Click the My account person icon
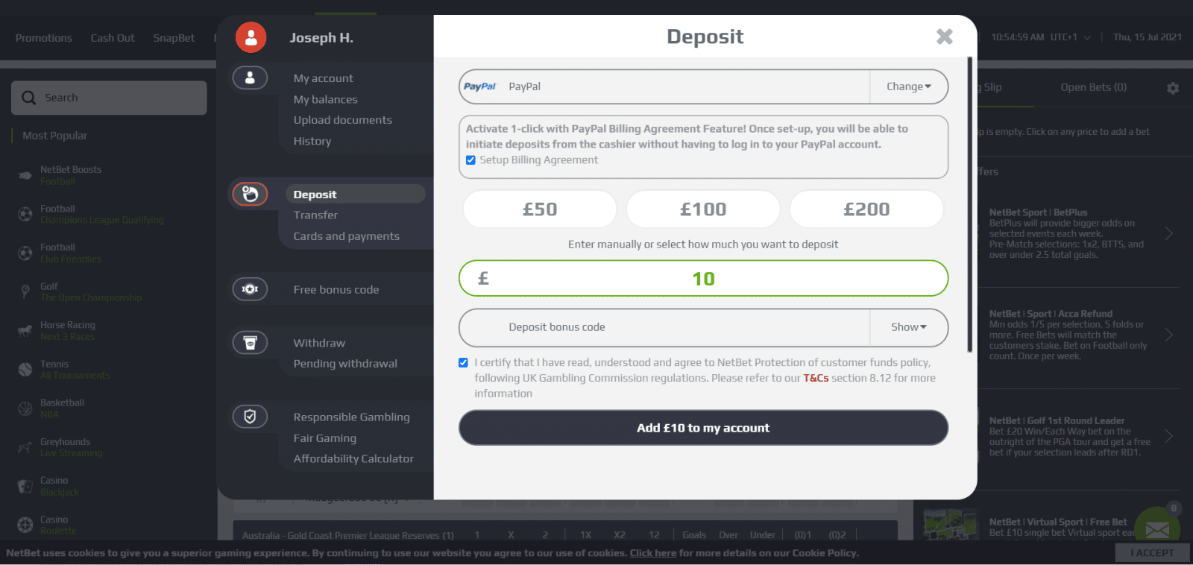The width and height of the screenshot is (1193, 565). click(251, 78)
